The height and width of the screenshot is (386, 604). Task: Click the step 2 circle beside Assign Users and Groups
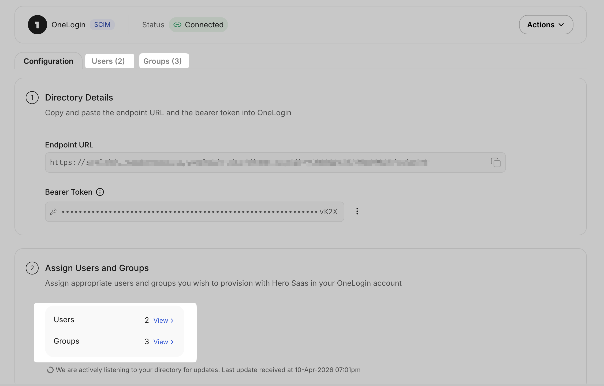tap(32, 268)
